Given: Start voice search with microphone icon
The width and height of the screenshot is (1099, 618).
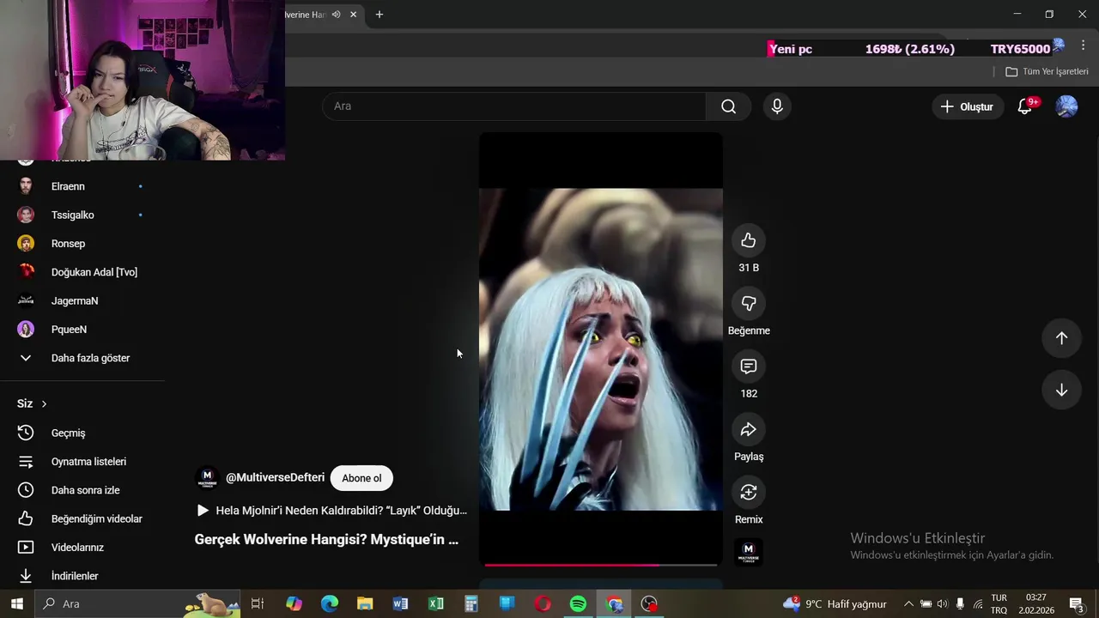Looking at the screenshot, I should coord(777,106).
